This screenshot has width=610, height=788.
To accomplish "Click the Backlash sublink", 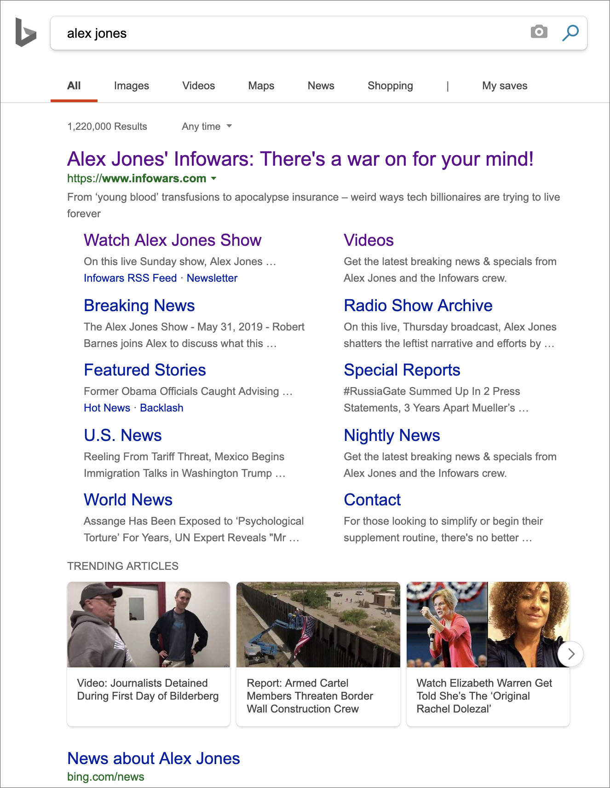I will click(161, 408).
